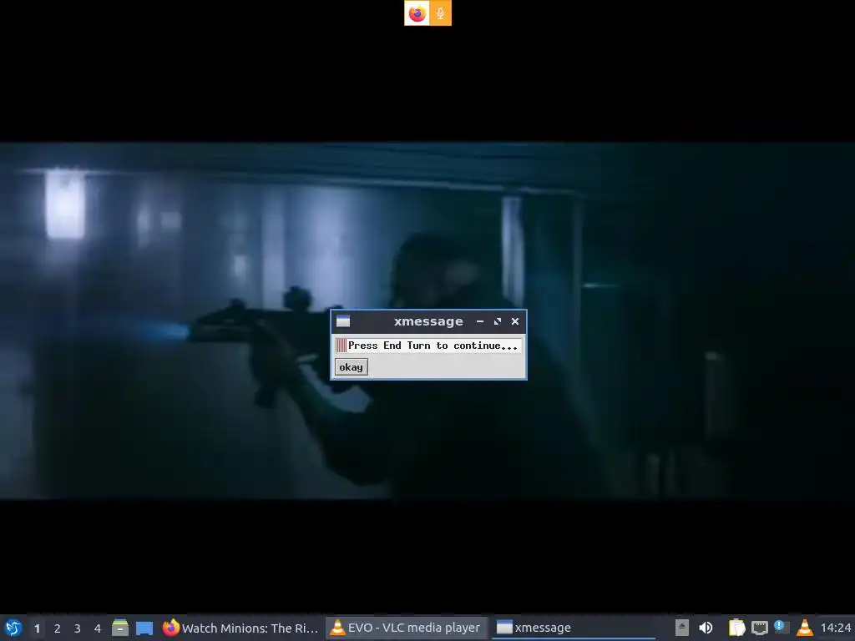Open the removable media eject tray icon
The height and width of the screenshot is (641, 855).
pyautogui.click(x=682, y=628)
